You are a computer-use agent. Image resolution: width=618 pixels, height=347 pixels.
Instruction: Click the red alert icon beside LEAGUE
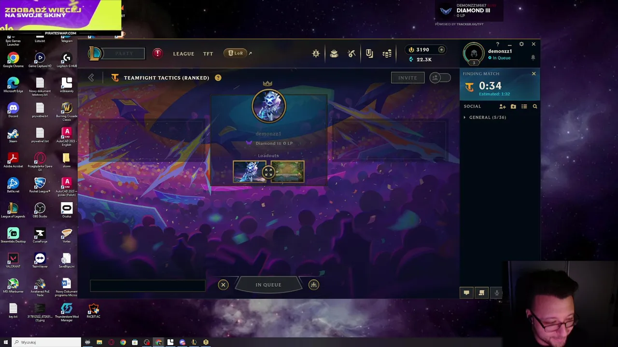(157, 53)
